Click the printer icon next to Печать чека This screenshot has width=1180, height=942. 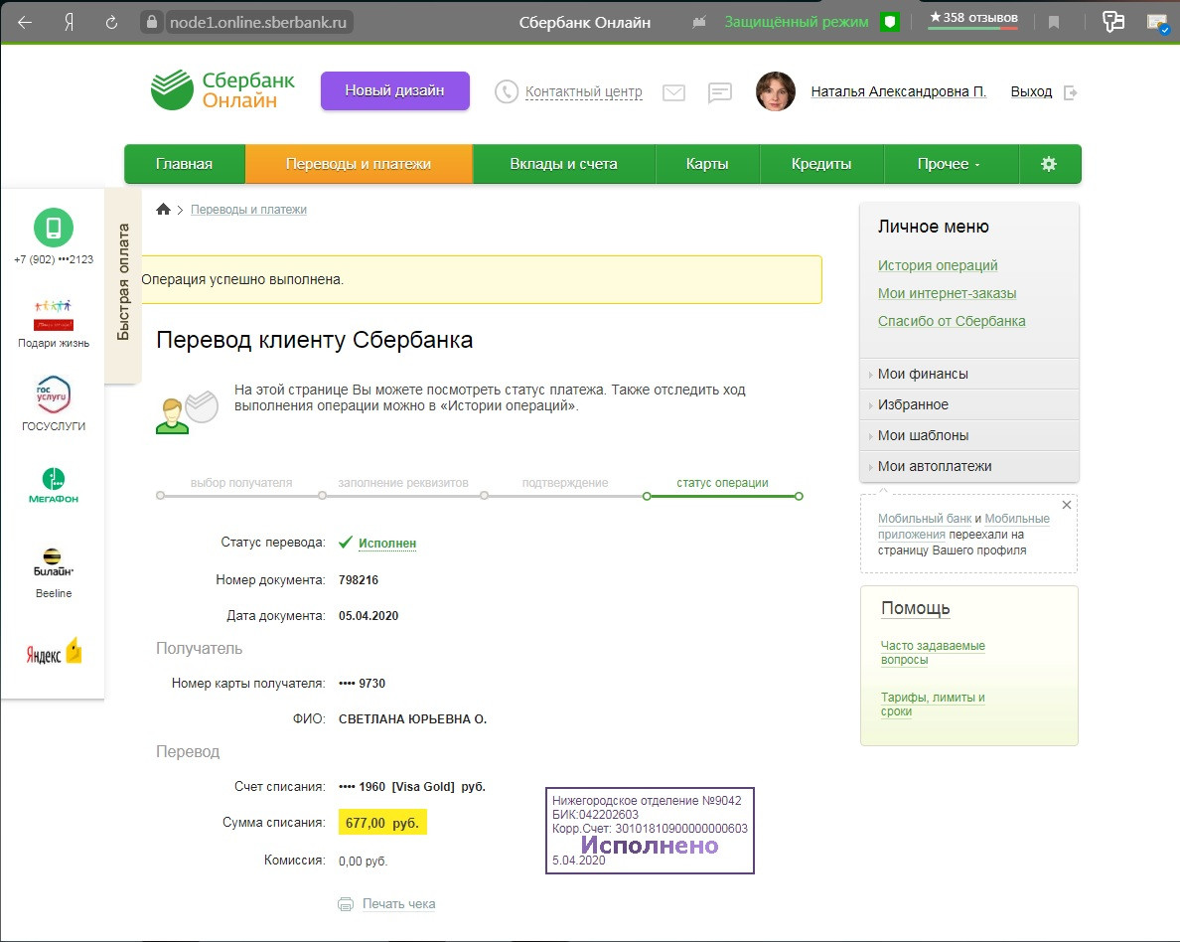346,904
